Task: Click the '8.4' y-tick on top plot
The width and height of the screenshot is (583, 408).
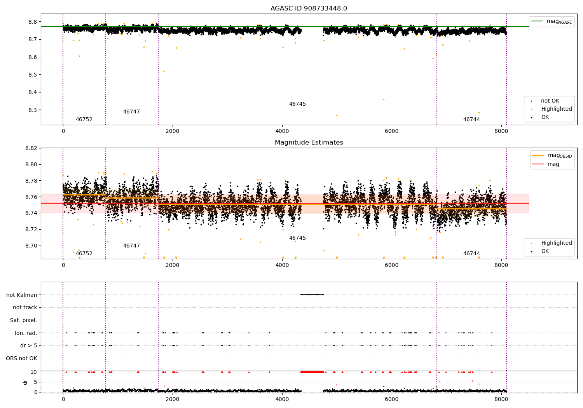Action: pos(33,92)
